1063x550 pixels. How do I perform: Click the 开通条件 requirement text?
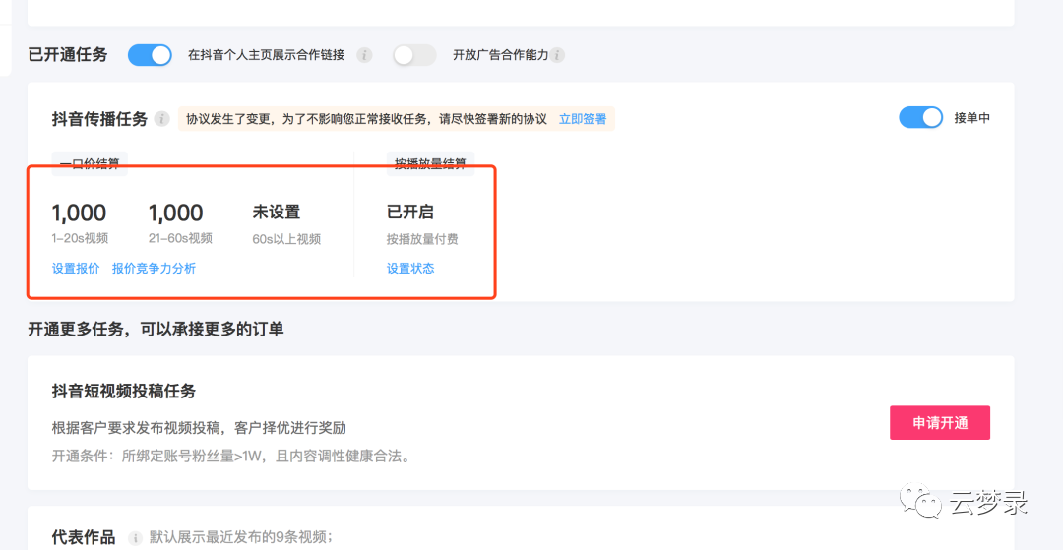(231, 456)
